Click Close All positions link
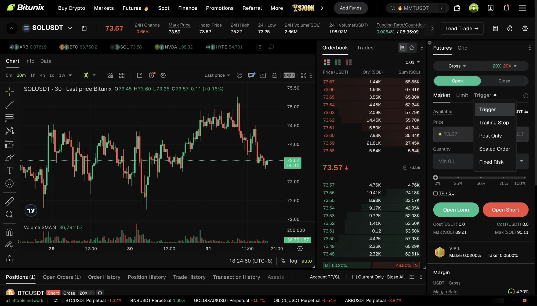 396,277
